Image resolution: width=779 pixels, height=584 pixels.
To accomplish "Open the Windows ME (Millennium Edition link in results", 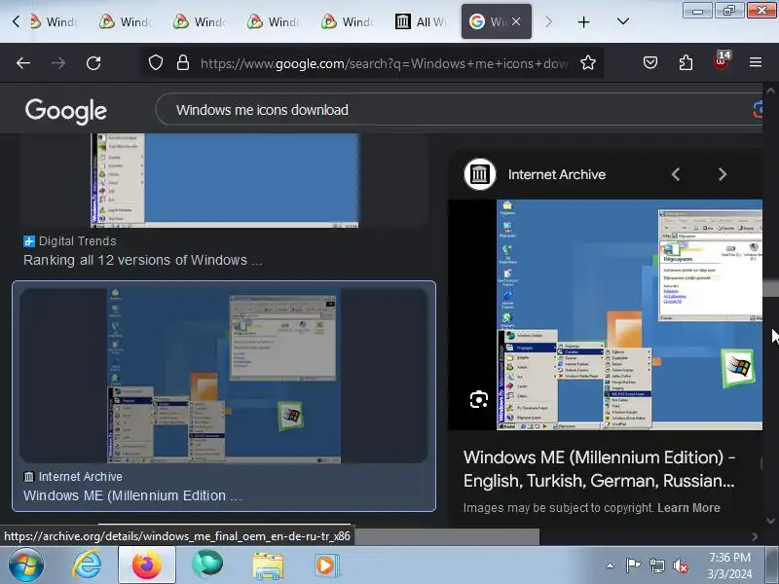I will click(132, 495).
